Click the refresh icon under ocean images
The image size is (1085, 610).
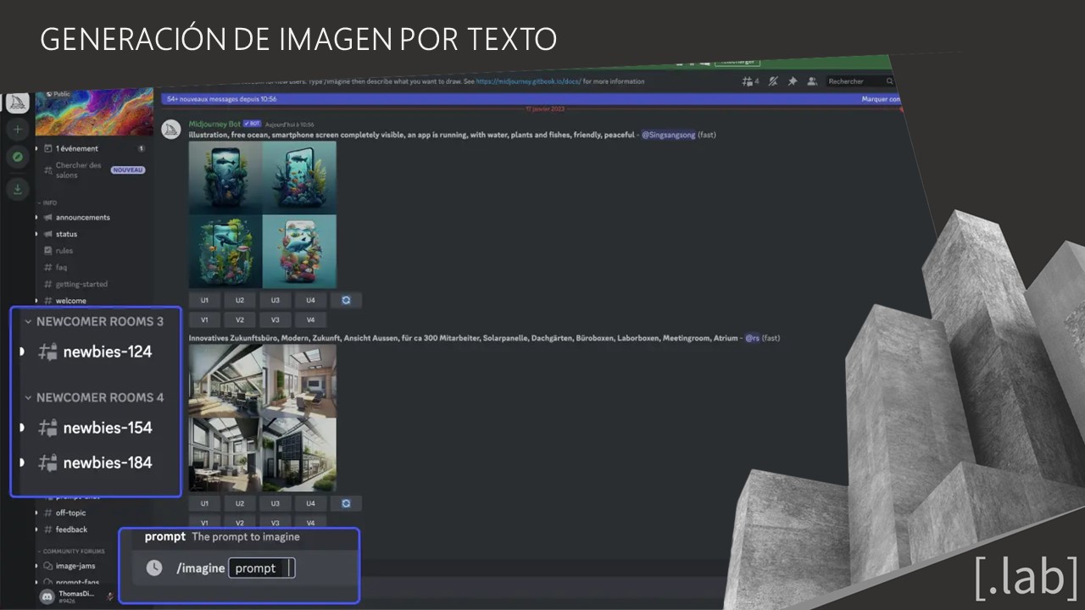tap(346, 300)
